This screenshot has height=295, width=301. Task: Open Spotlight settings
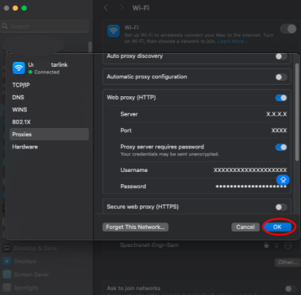point(26,288)
